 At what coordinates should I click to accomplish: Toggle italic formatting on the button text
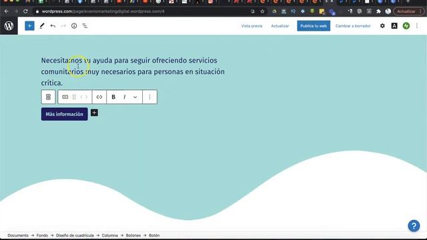[125, 97]
